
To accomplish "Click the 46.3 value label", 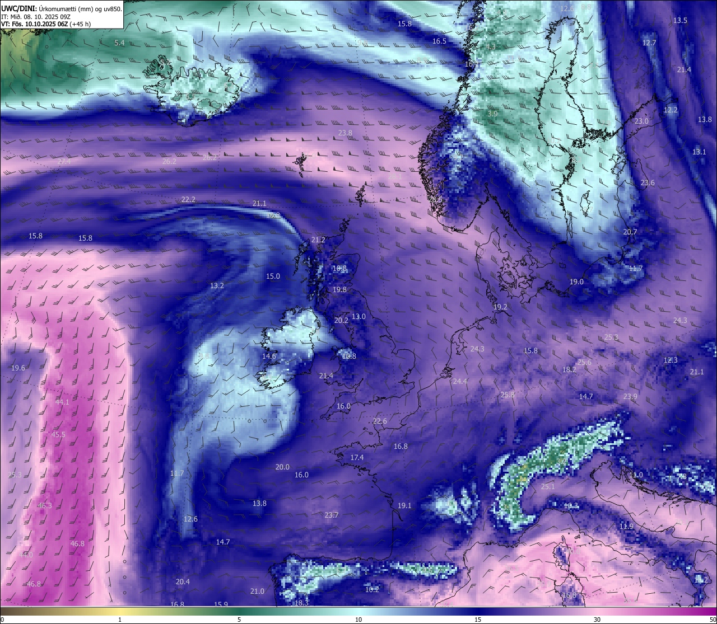I will pos(45,505).
